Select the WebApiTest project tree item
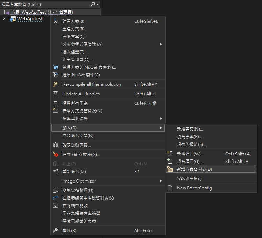This screenshot has width=262, height=238. point(30,19)
